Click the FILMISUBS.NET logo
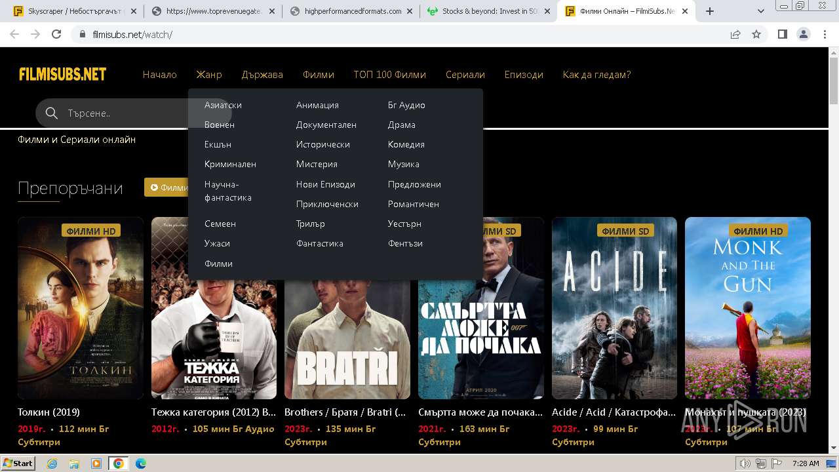Viewport: 839px width, 472px height. click(62, 74)
